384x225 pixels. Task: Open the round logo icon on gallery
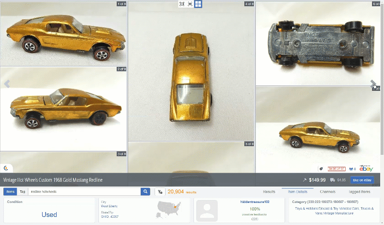(6, 168)
